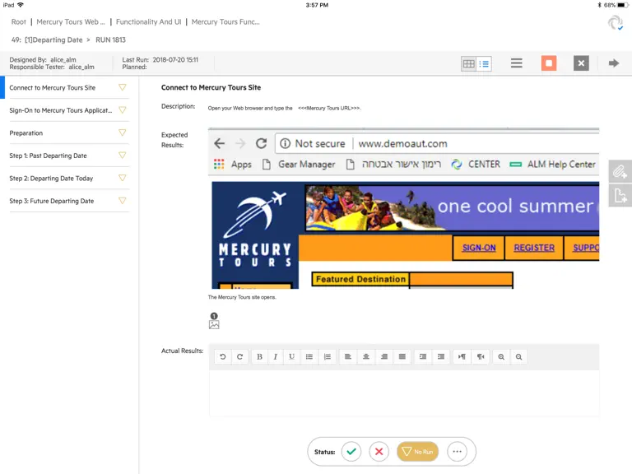This screenshot has width=632, height=474.
Task: Align text left
Action: (348, 356)
